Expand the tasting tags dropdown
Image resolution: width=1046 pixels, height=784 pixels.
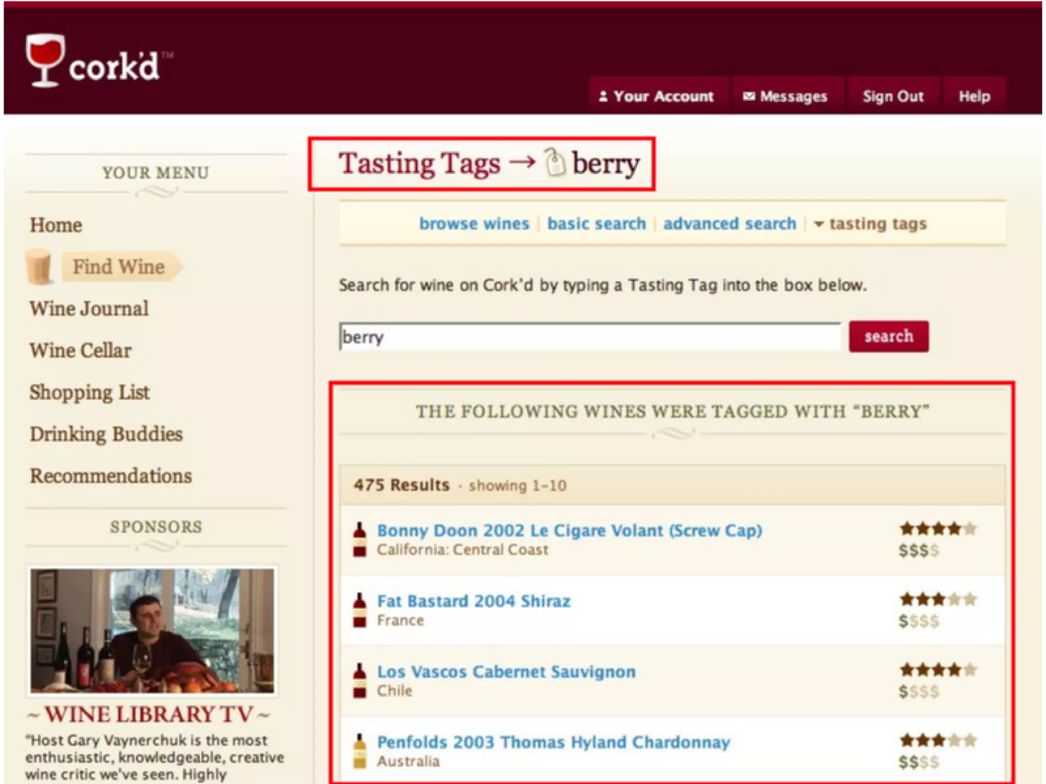pos(871,224)
